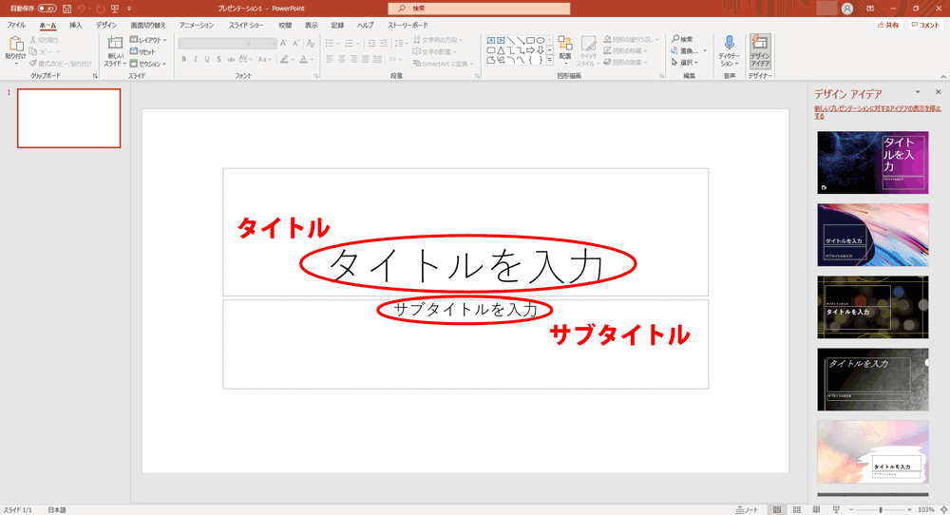
Task: Click Clear All Formatting icon
Action: pyautogui.click(x=311, y=43)
